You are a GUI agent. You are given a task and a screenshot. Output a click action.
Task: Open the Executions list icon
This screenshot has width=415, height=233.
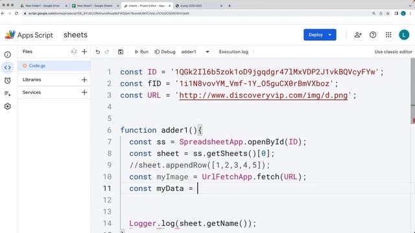(x=7, y=93)
